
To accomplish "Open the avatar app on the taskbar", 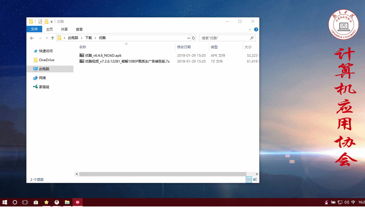I will [57, 202].
